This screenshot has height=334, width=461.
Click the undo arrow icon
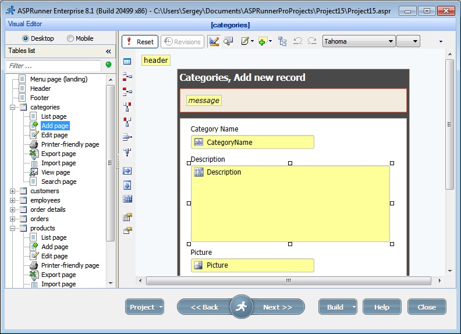click(298, 41)
